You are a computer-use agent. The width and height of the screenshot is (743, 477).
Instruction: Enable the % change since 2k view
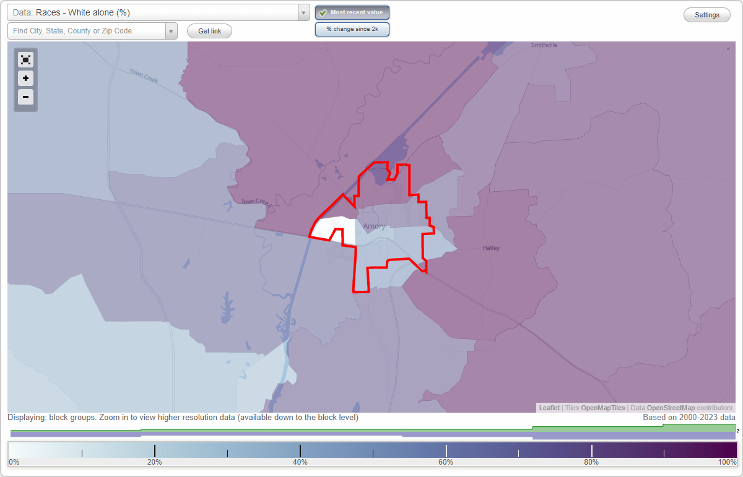tap(352, 28)
